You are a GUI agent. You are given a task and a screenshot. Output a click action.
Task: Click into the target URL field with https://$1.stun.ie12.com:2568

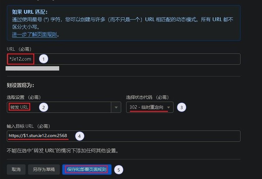click(156, 136)
